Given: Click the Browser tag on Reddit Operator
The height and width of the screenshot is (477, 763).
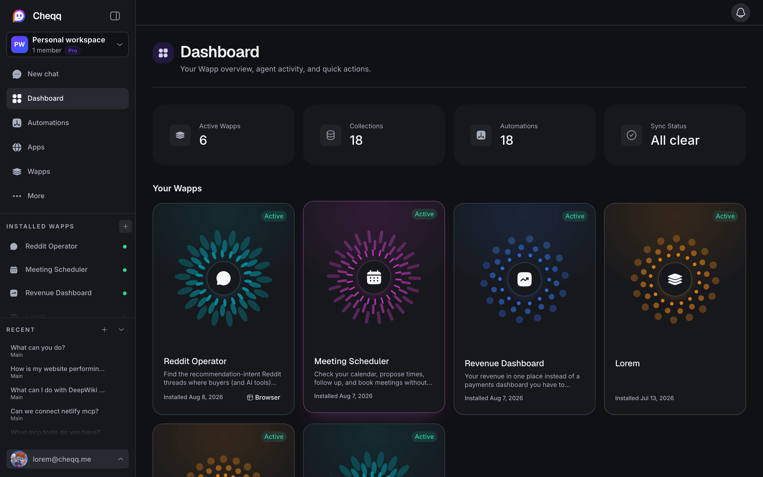Looking at the screenshot, I should pyautogui.click(x=264, y=397).
